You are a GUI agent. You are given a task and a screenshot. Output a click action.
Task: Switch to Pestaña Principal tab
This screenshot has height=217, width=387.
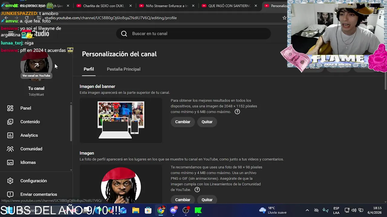coord(124,69)
